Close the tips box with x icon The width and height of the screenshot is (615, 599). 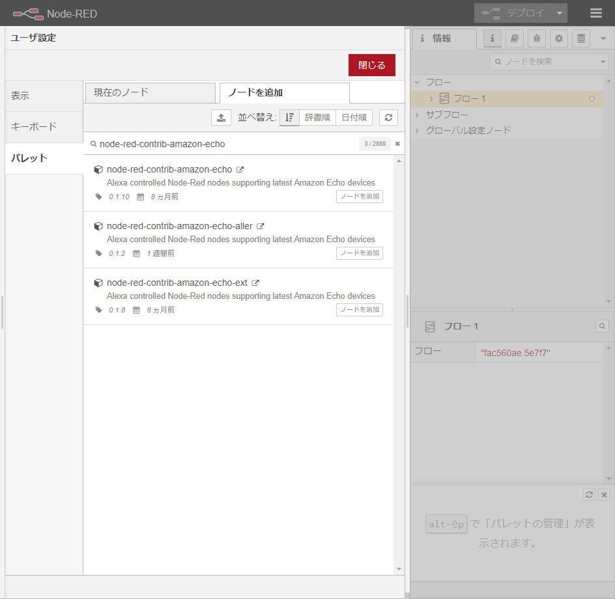605,495
